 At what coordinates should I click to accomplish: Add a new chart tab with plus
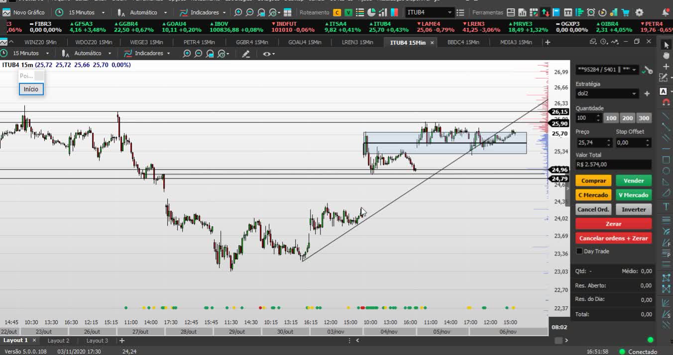(x=548, y=42)
